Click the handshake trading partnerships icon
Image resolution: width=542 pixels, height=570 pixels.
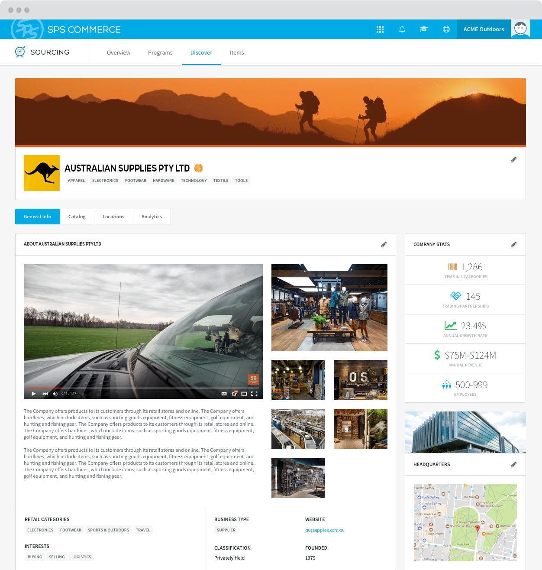pos(456,296)
